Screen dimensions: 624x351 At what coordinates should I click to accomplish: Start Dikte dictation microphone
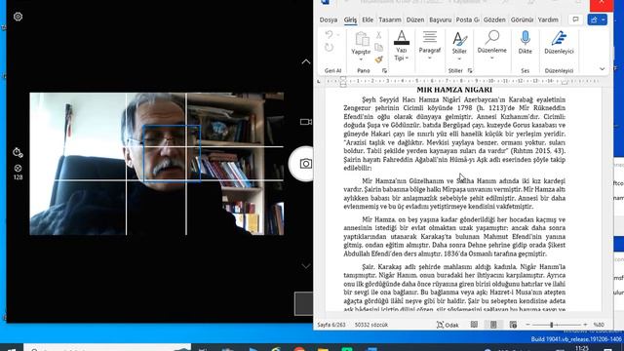pos(525,42)
